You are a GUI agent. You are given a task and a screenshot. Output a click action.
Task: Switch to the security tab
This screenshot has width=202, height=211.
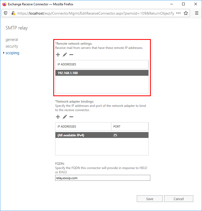click(x=12, y=46)
